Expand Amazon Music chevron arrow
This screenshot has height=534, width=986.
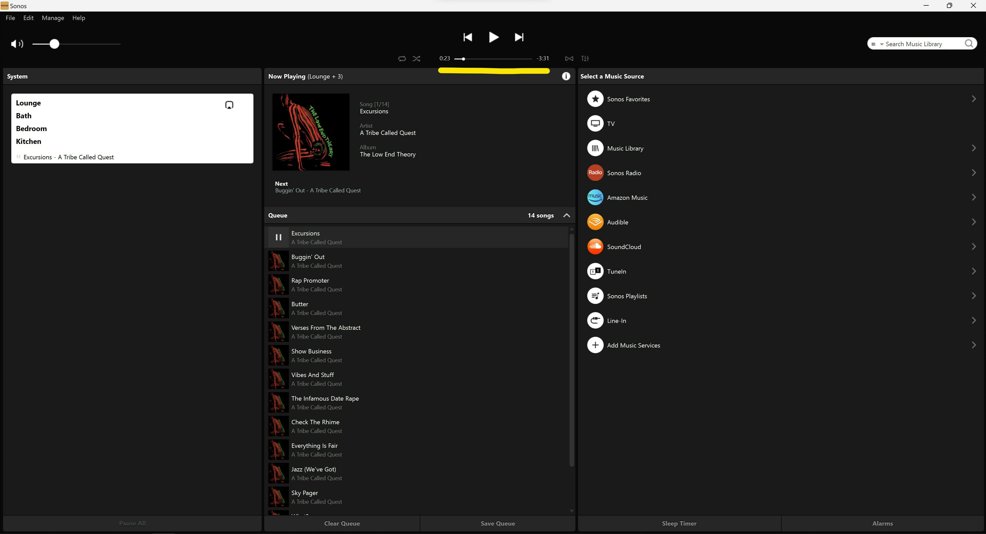(x=974, y=197)
